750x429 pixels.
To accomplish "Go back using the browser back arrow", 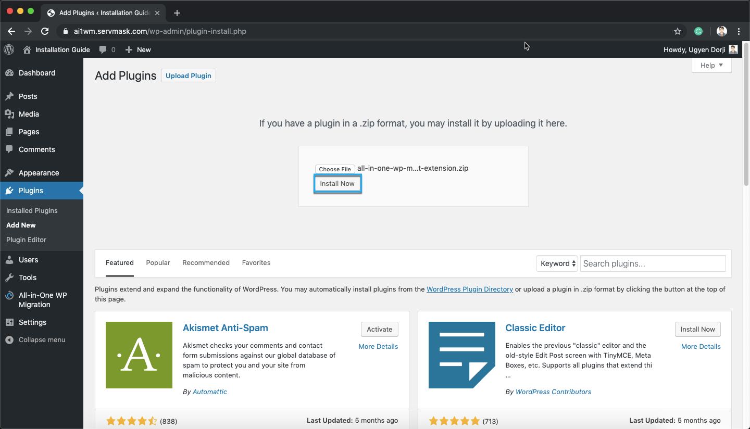I will point(11,31).
